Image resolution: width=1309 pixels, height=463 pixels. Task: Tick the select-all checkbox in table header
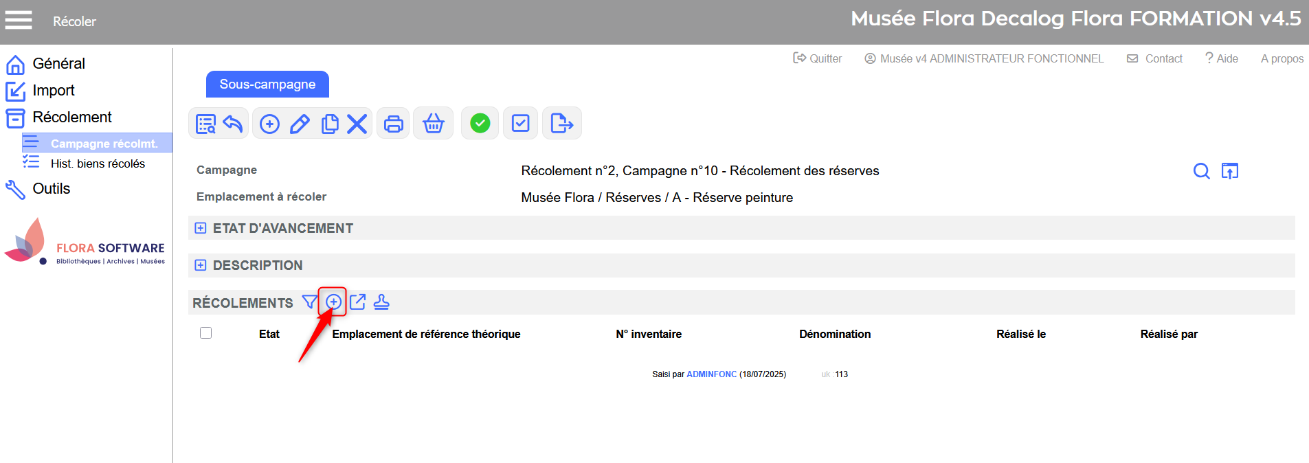205,333
